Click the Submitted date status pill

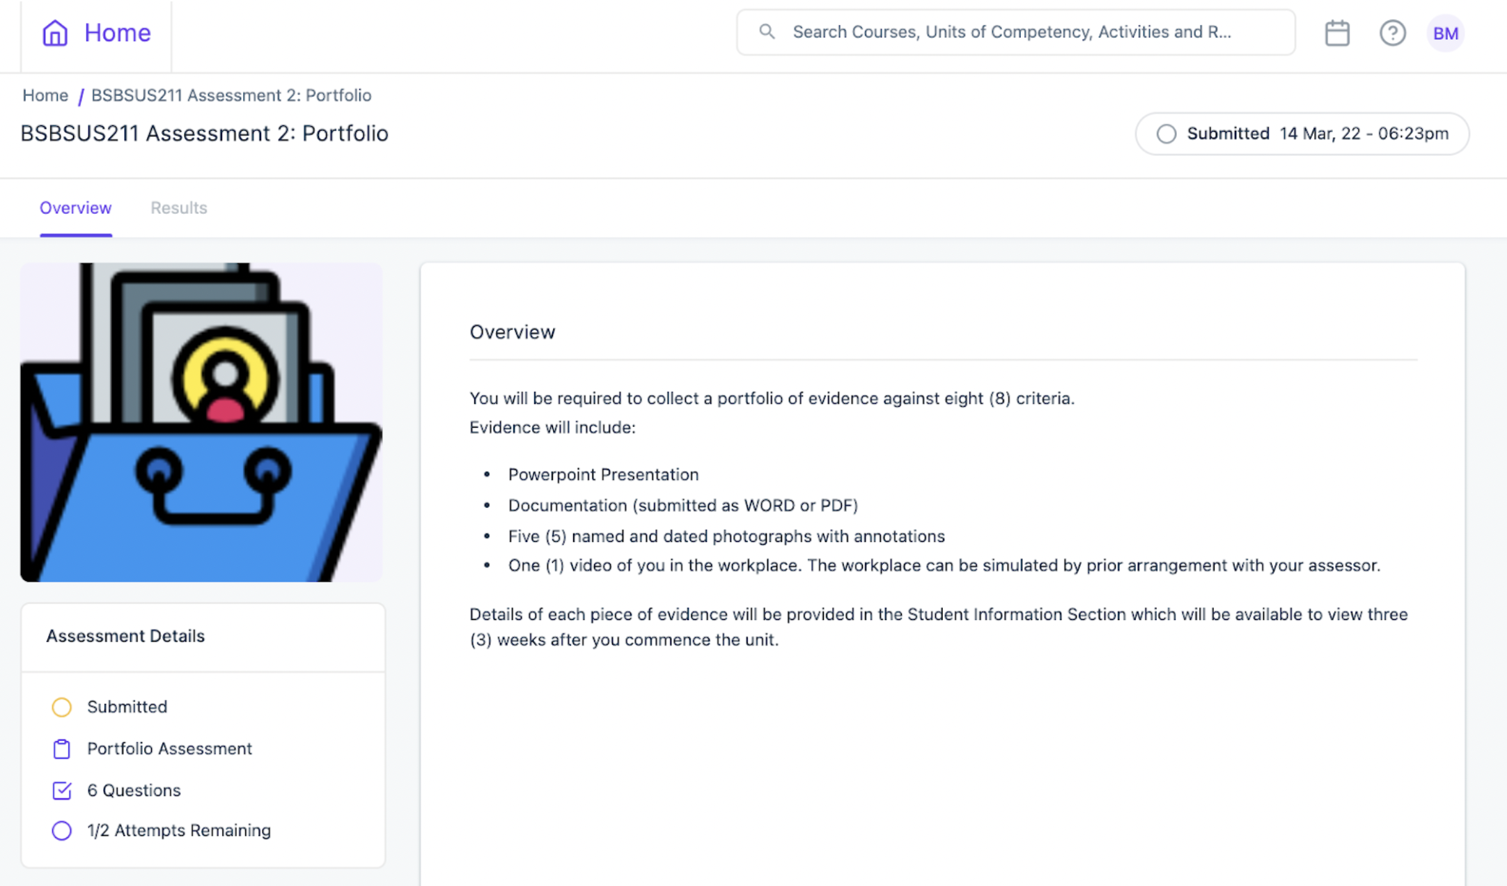pyautogui.click(x=1302, y=134)
